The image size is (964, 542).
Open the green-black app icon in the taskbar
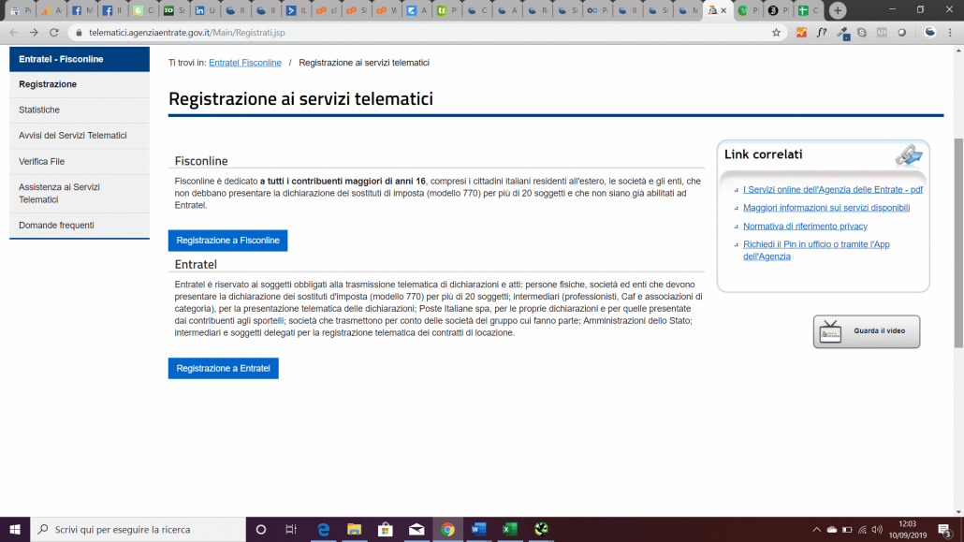[x=541, y=529]
